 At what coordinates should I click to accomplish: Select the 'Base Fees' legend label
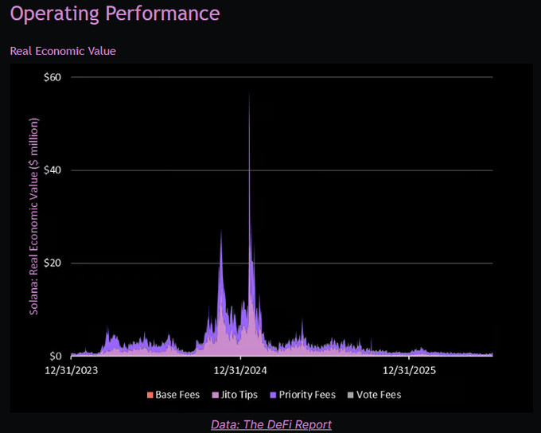pos(177,395)
